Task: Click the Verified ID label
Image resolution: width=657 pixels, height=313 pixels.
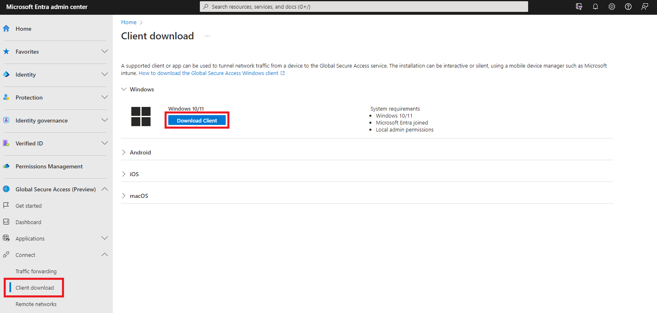Action: 29,143
